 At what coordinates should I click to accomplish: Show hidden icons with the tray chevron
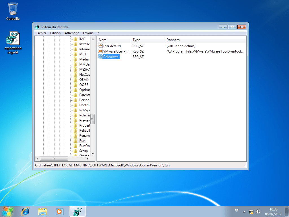[x=244, y=211]
